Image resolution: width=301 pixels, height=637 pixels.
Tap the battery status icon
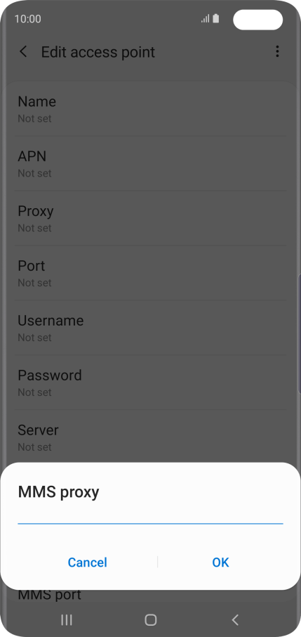pyautogui.click(x=216, y=19)
